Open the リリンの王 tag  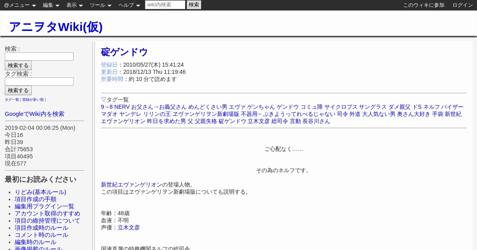coord(157,114)
